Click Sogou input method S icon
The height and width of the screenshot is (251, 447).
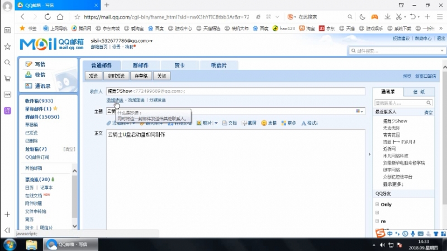(x=380, y=233)
